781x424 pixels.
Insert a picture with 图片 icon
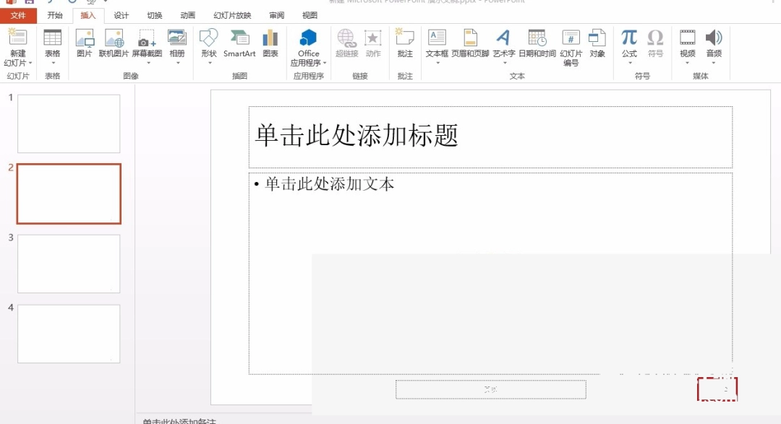coord(85,38)
